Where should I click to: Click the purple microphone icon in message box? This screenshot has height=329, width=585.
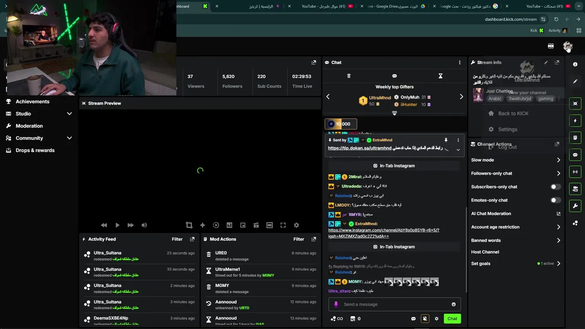(336, 304)
